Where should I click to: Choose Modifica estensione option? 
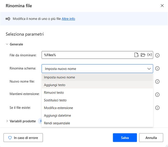pos(58,108)
